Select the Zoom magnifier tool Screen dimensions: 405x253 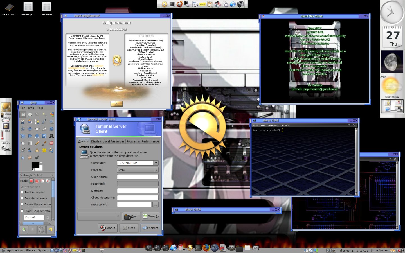[x=51, y=122]
